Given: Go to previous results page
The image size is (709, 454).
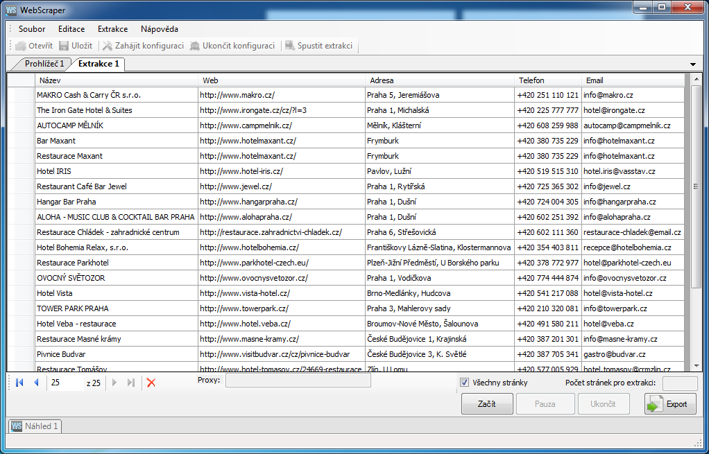Looking at the screenshot, I should point(37,383).
